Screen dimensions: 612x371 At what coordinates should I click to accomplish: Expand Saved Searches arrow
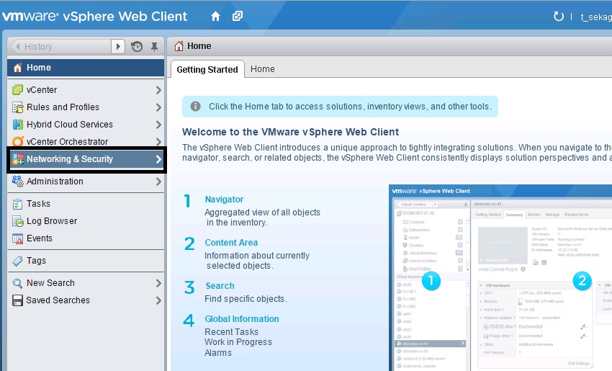[x=158, y=300]
